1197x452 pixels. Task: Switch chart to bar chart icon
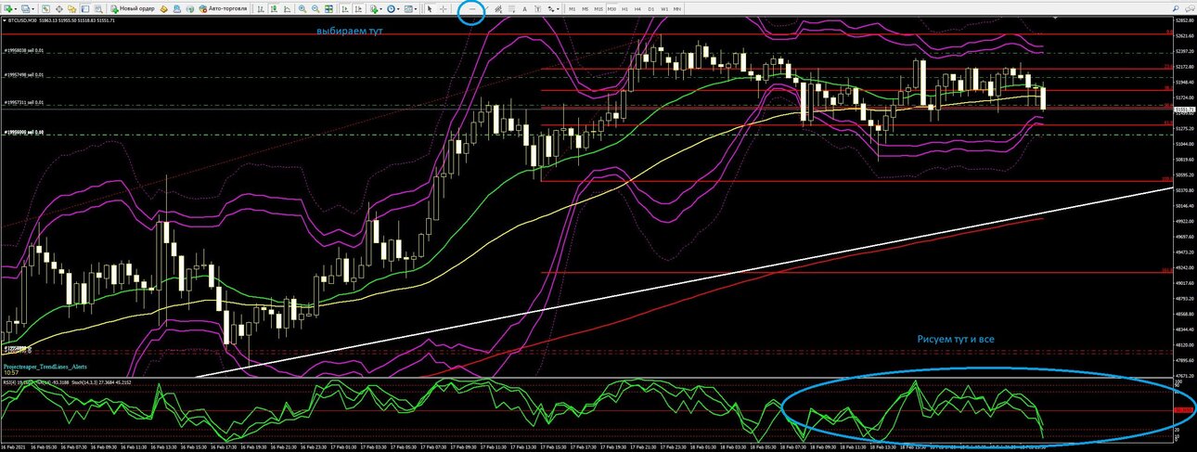[260, 8]
